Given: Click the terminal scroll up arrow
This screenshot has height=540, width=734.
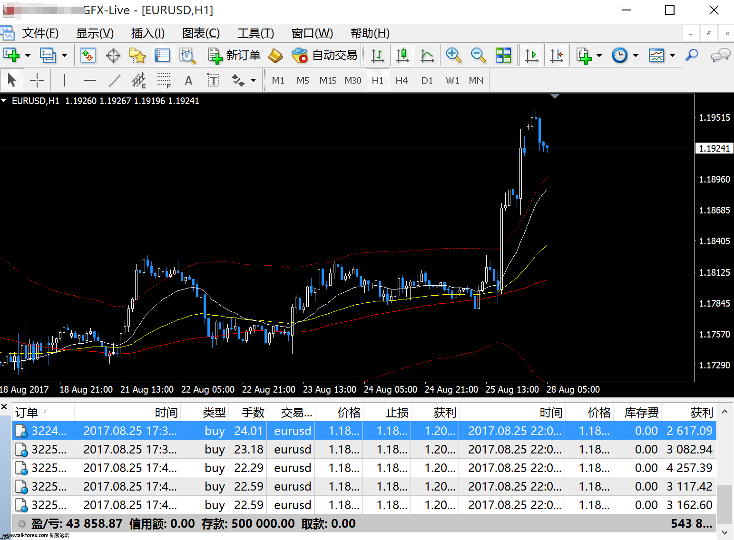Looking at the screenshot, I should tap(724, 412).
